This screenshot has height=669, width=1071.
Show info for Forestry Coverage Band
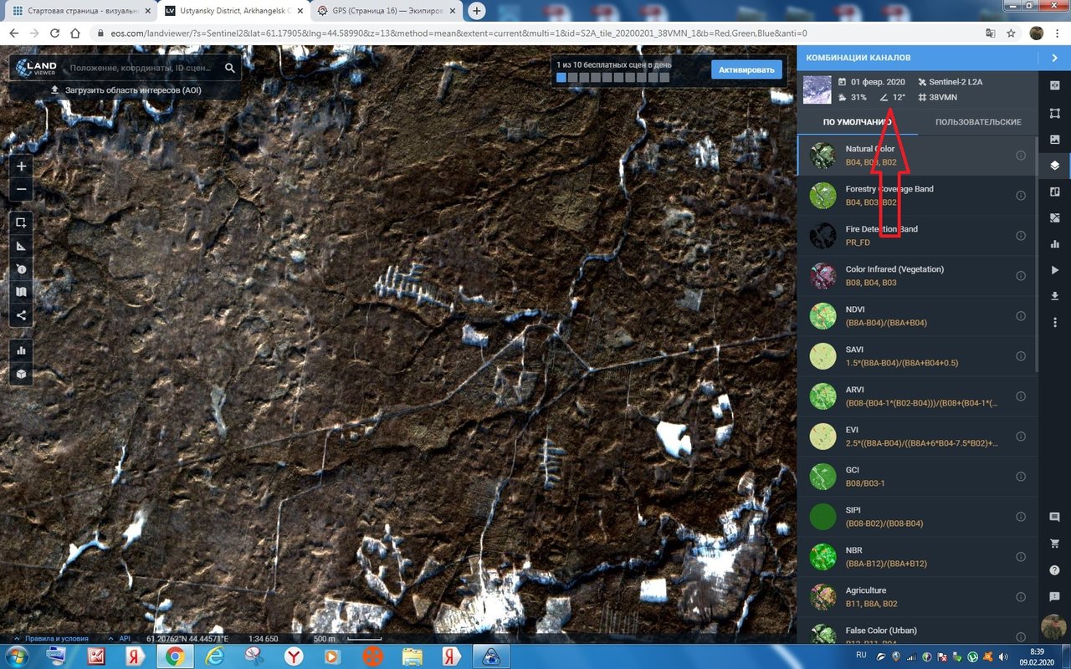click(1021, 196)
